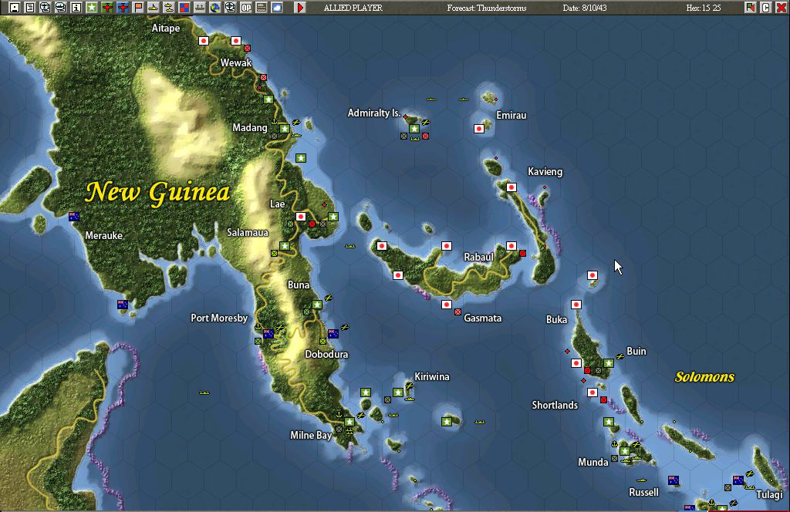790x512 pixels.
Task: Select the Allied star base at Milne Bay
Action: coord(349,422)
